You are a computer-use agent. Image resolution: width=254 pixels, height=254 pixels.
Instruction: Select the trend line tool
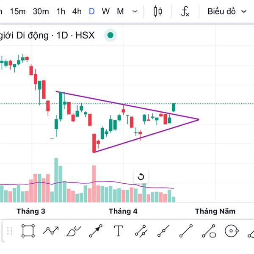click(186, 231)
